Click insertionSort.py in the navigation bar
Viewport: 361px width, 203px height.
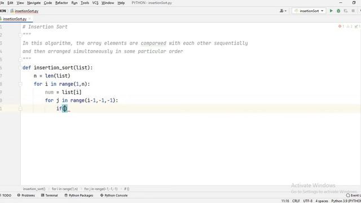[24, 11]
